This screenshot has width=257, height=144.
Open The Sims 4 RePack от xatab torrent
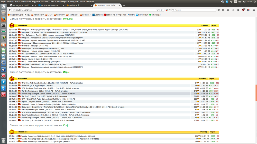point(52,83)
